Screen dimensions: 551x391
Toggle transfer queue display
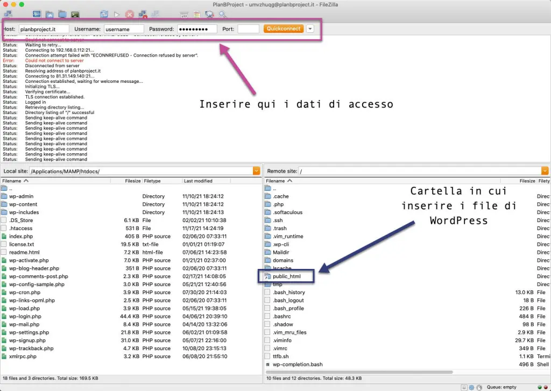(x=75, y=14)
